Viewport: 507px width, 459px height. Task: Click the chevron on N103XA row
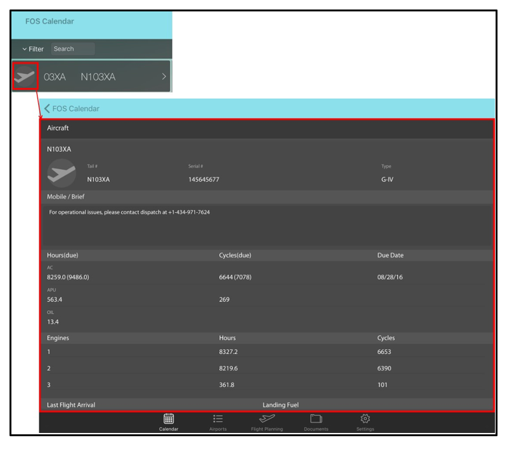point(164,77)
